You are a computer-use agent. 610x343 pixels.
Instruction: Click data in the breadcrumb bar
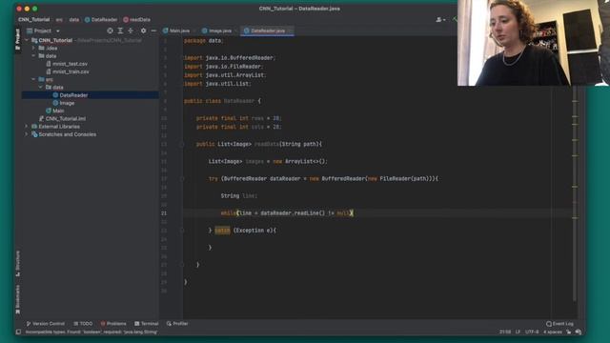[x=74, y=19]
